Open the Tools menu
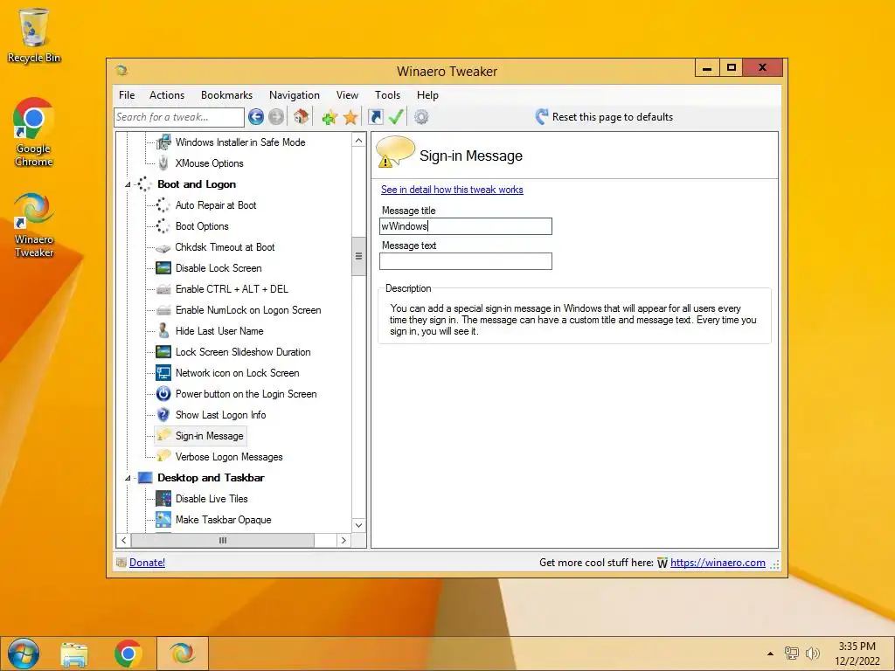 coord(387,95)
